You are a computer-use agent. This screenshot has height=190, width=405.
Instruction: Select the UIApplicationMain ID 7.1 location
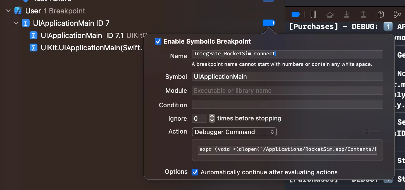(x=71, y=35)
